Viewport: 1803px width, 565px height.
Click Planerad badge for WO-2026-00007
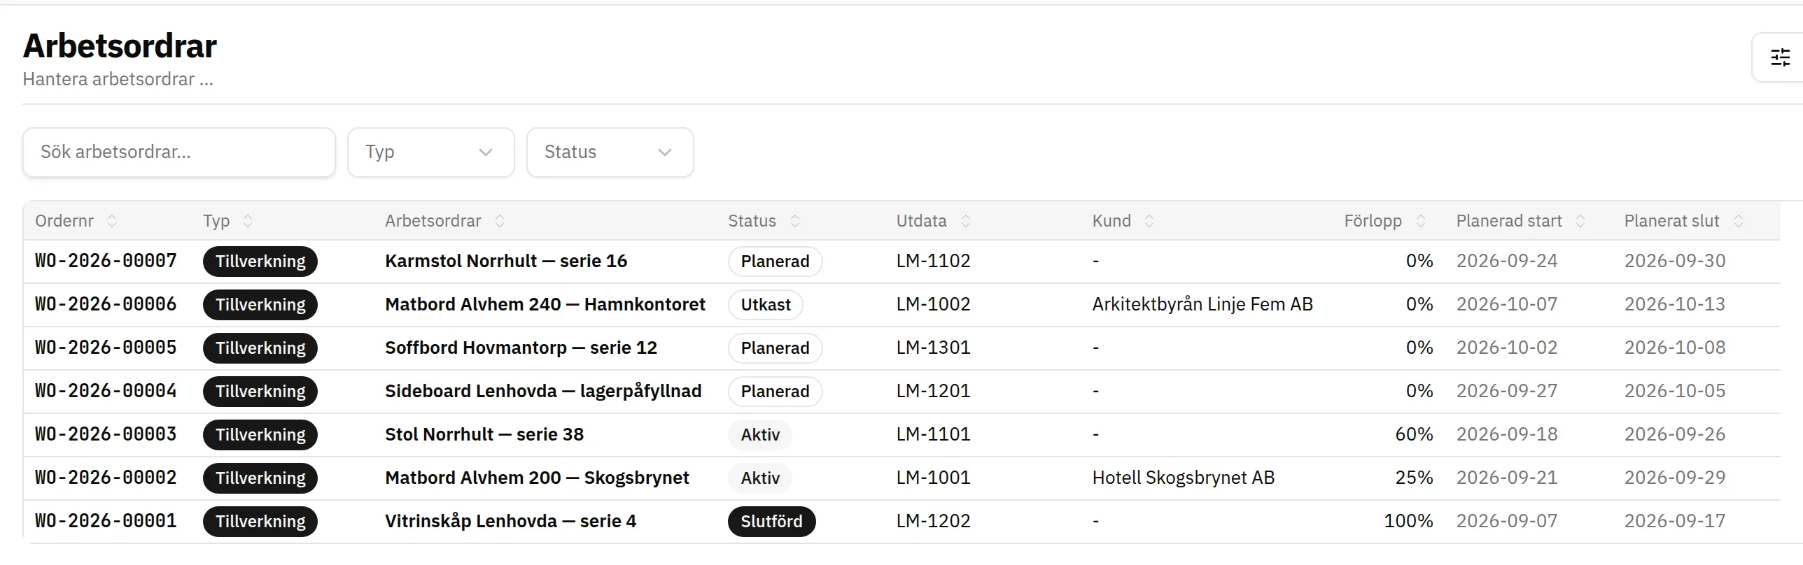click(776, 262)
